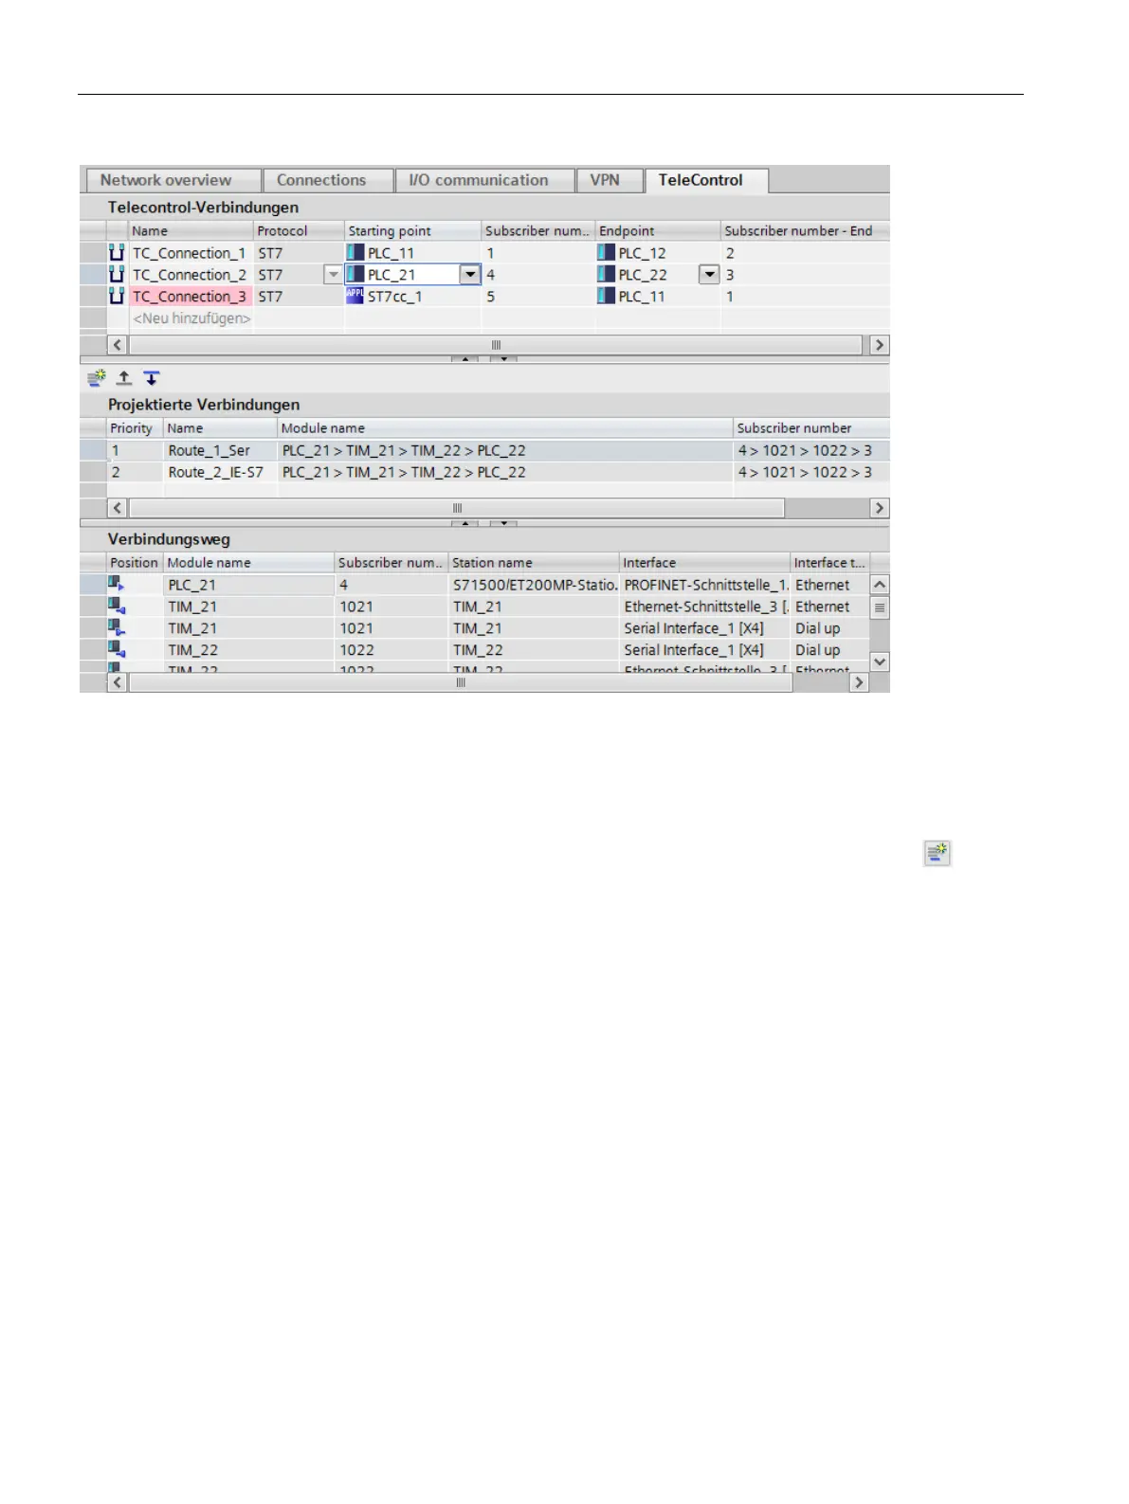Select the TC_Connection_3 name cell
The width and height of the screenshot is (1129, 1504).
click(x=190, y=297)
